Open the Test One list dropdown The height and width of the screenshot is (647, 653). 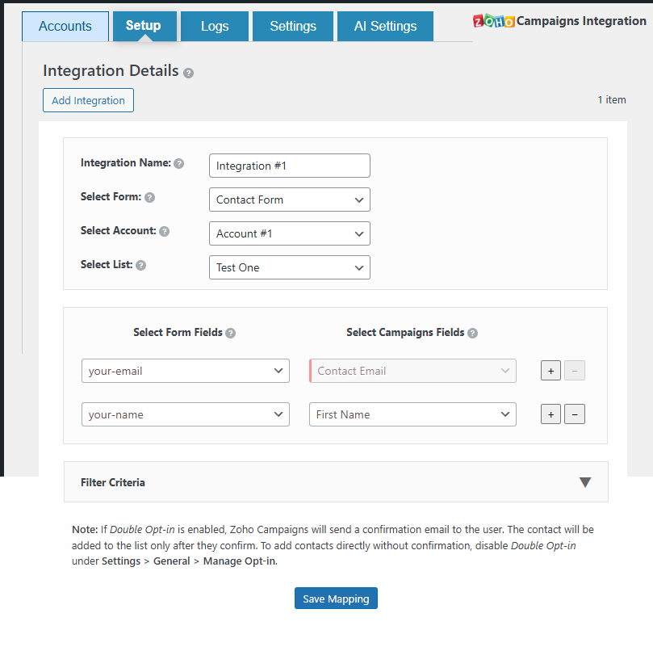click(289, 267)
